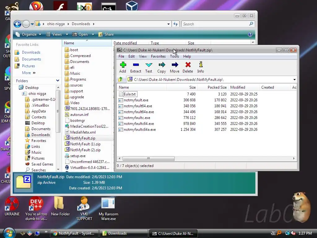Image resolution: width=317 pixels, height=238 pixels.
Task: Click the 7-Zip Extract button
Action: tap(136, 67)
